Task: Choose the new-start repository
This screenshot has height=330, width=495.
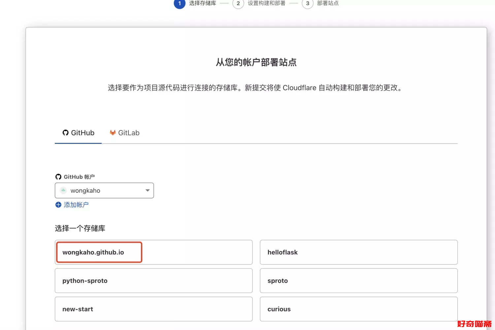Action: point(153,309)
